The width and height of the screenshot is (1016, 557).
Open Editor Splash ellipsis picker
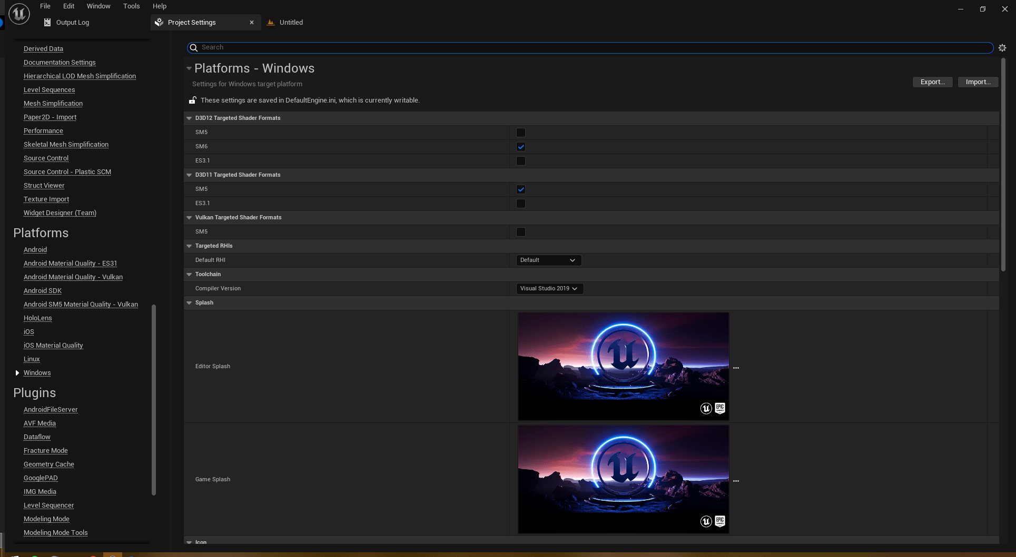point(736,368)
